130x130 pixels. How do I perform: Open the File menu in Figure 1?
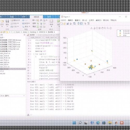63,20
